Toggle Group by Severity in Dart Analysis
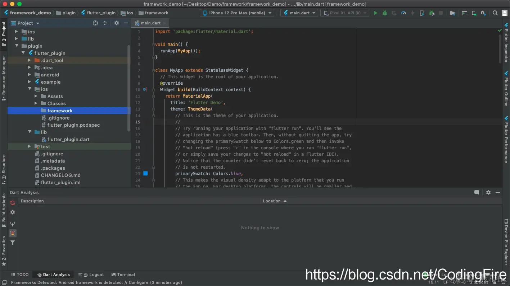 tap(13, 233)
